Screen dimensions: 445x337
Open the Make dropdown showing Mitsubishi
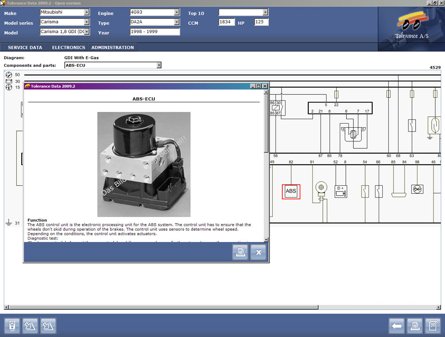coord(86,13)
